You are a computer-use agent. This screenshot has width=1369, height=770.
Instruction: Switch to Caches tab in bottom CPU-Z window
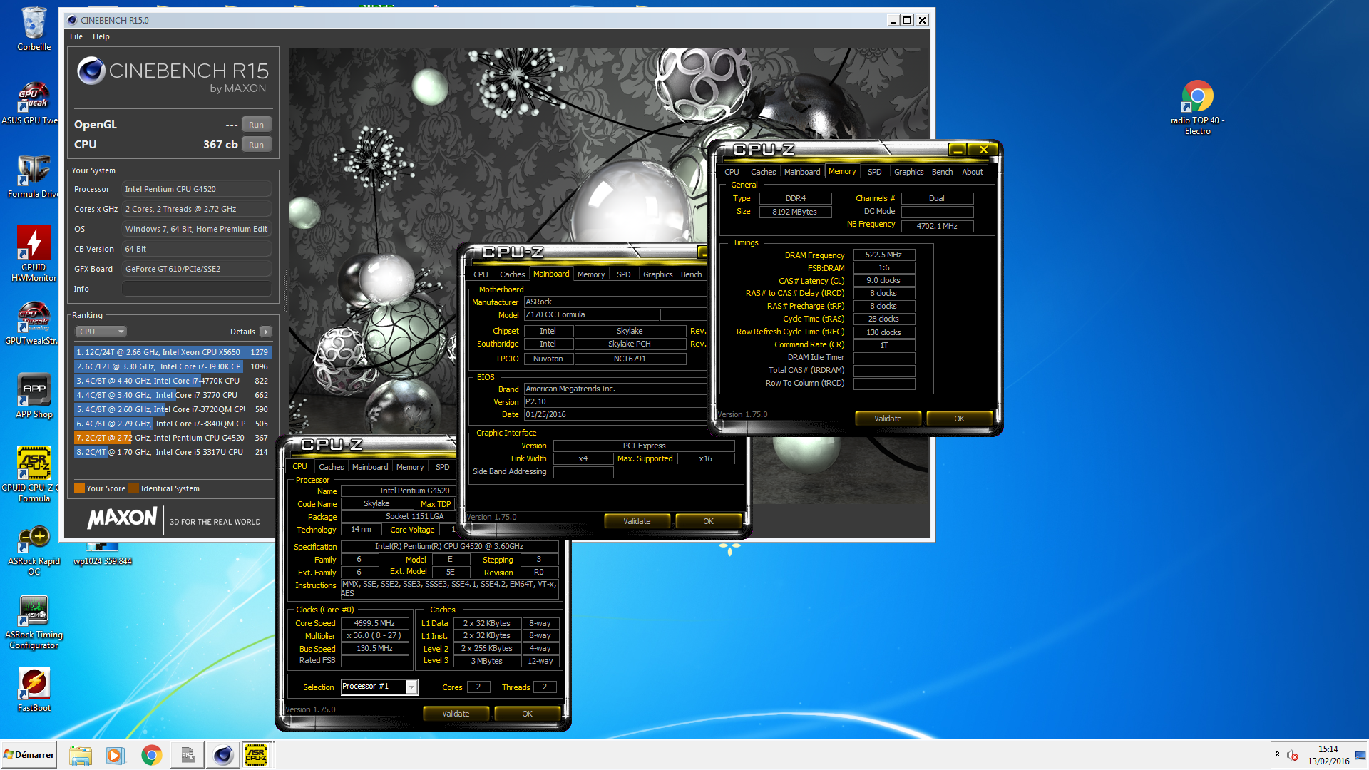331,467
